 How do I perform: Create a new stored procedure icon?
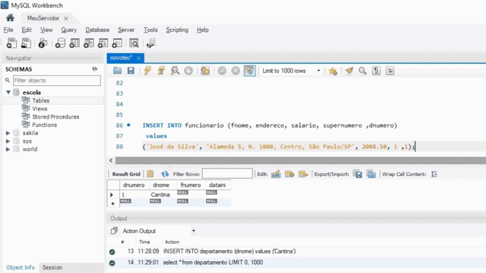103,43
